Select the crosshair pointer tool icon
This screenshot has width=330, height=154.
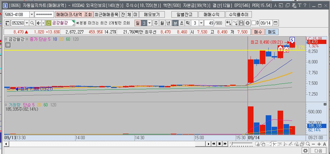point(274,144)
